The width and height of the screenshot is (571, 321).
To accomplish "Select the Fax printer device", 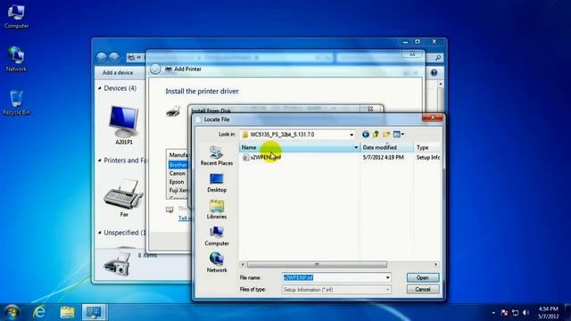I will (x=124, y=198).
